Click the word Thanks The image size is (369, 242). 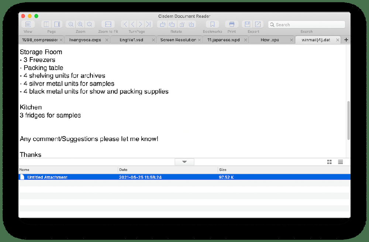tap(31, 155)
